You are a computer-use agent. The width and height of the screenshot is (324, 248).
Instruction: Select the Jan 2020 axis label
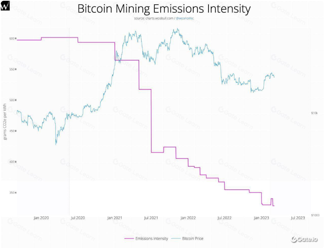coord(41,218)
